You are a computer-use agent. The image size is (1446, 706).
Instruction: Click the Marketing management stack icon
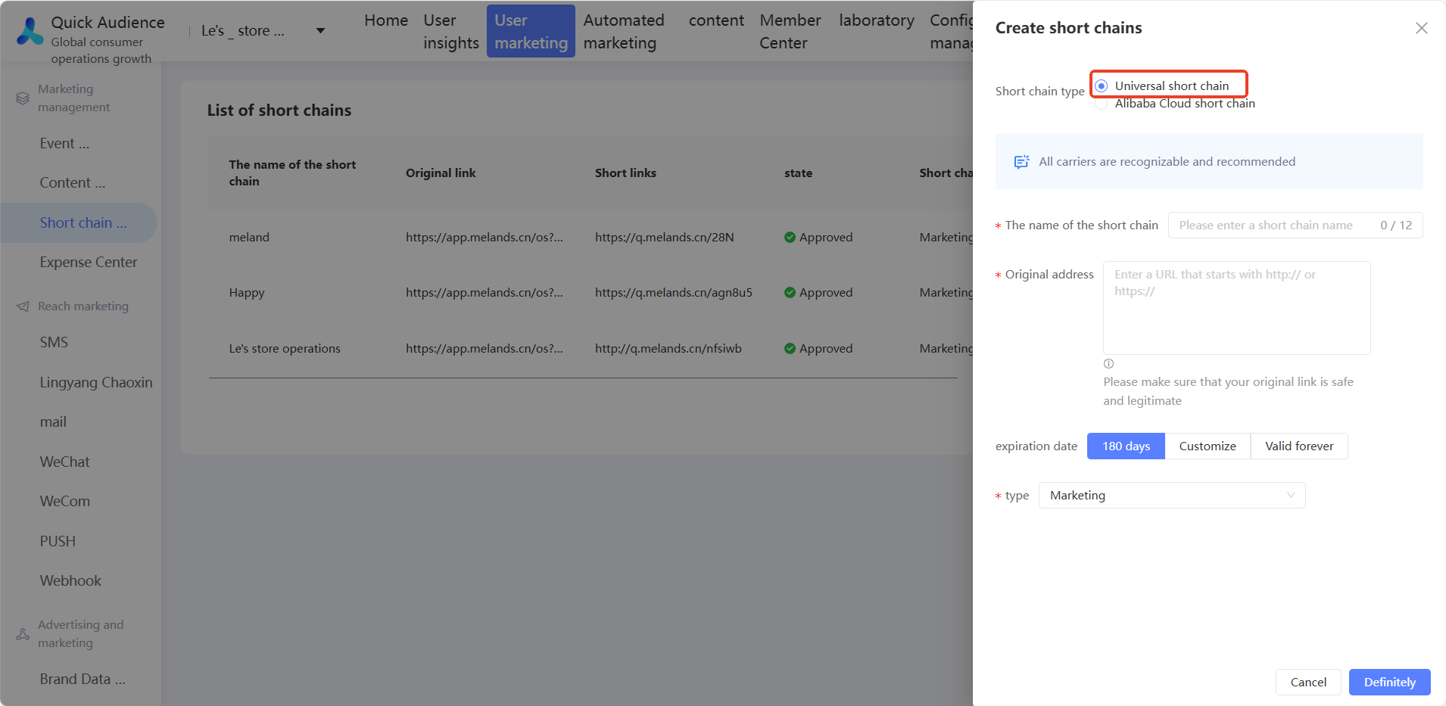[23, 98]
